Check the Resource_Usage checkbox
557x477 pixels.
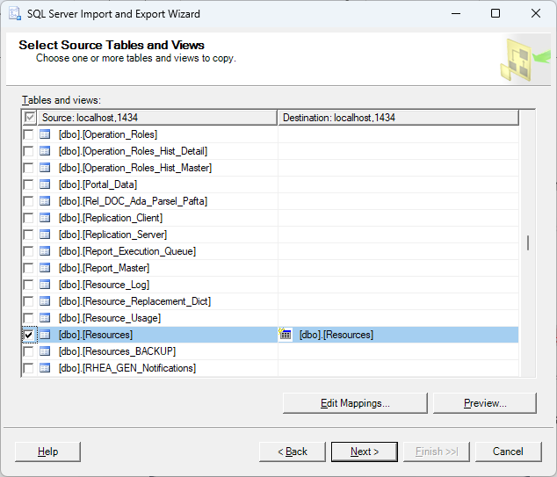coord(28,318)
